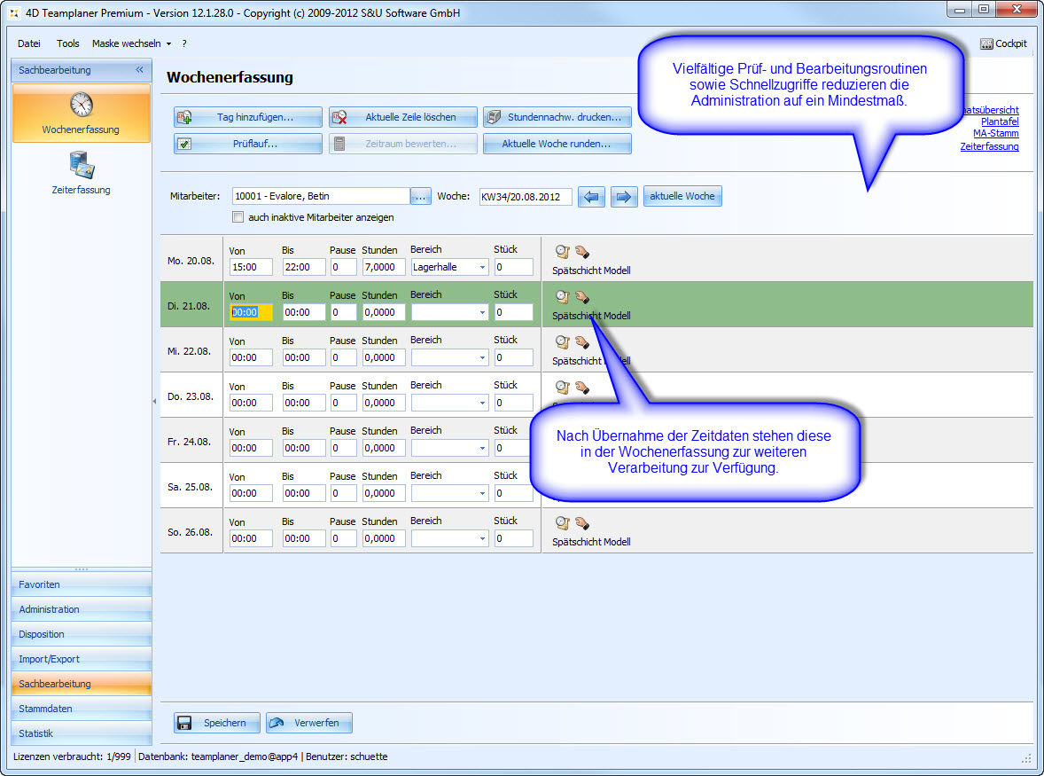
Task: Click clock icon in Sunday 26.08. row
Action: 562,523
